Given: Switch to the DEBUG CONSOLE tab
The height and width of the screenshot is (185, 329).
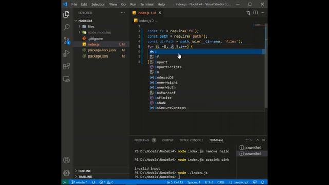Looking at the screenshot, I should click(191, 140).
